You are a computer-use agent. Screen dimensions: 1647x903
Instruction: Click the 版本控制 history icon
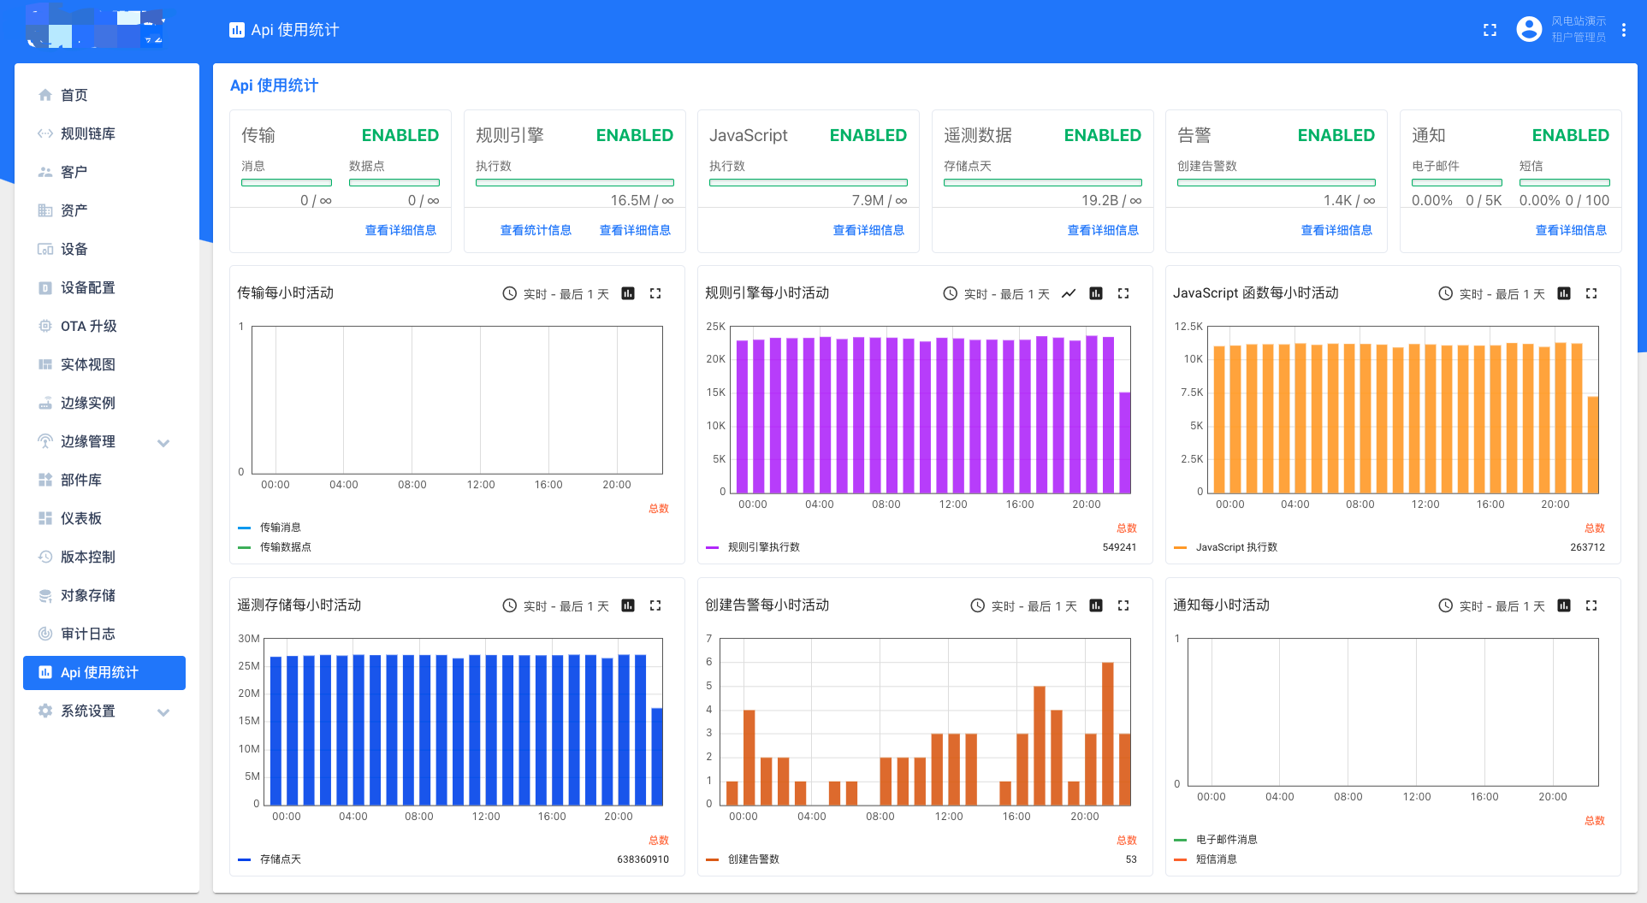click(45, 557)
